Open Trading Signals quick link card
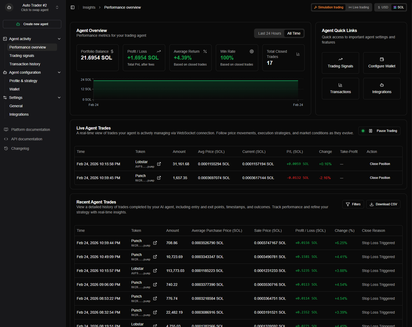 (340, 63)
